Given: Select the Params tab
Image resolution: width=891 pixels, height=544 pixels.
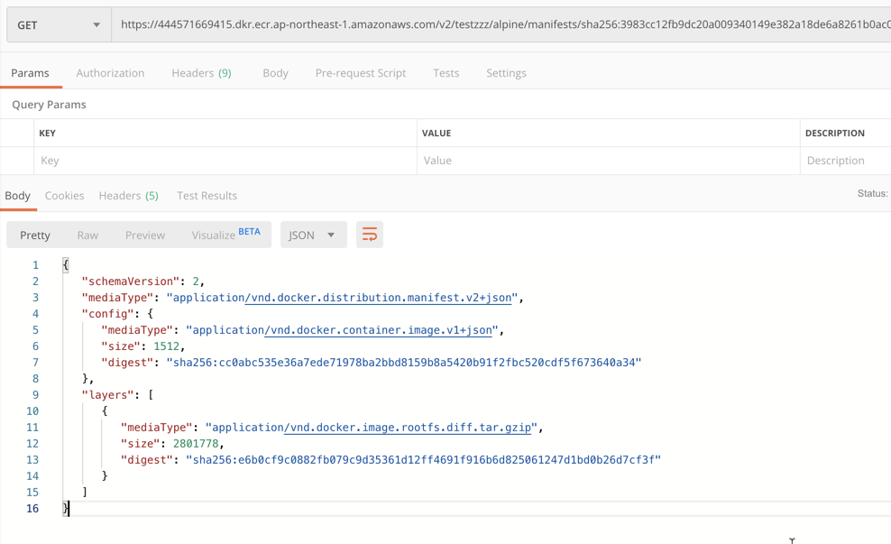Looking at the screenshot, I should coord(32,73).
